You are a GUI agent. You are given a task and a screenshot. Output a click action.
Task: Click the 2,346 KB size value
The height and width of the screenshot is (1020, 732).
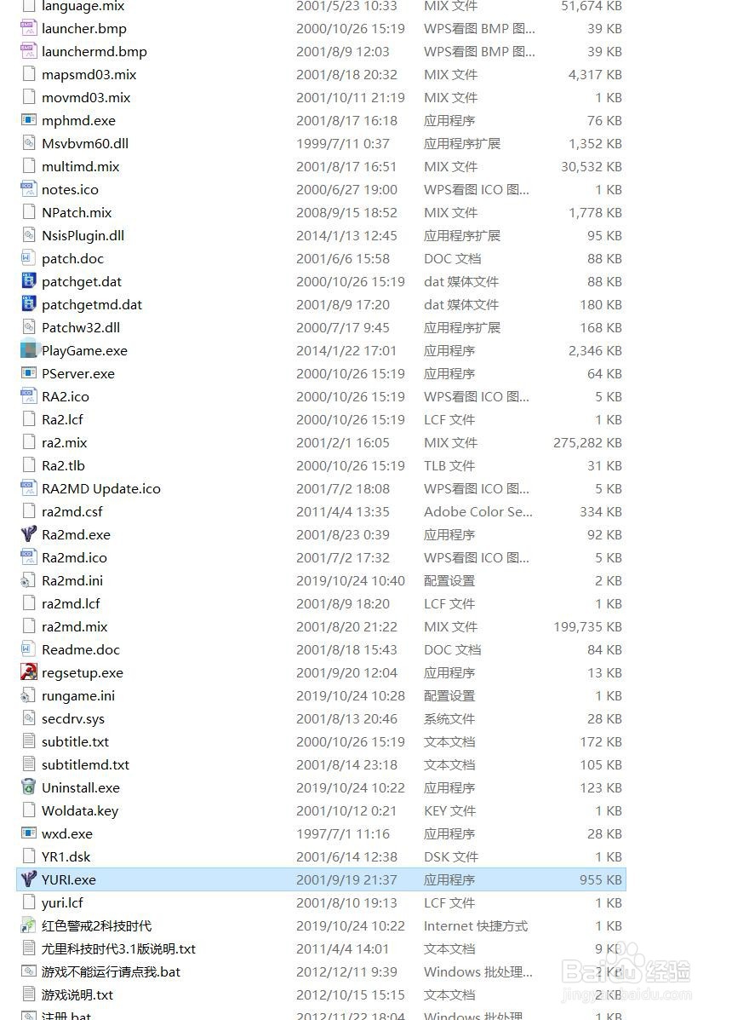pyautogui.click(x=595, y=350)
